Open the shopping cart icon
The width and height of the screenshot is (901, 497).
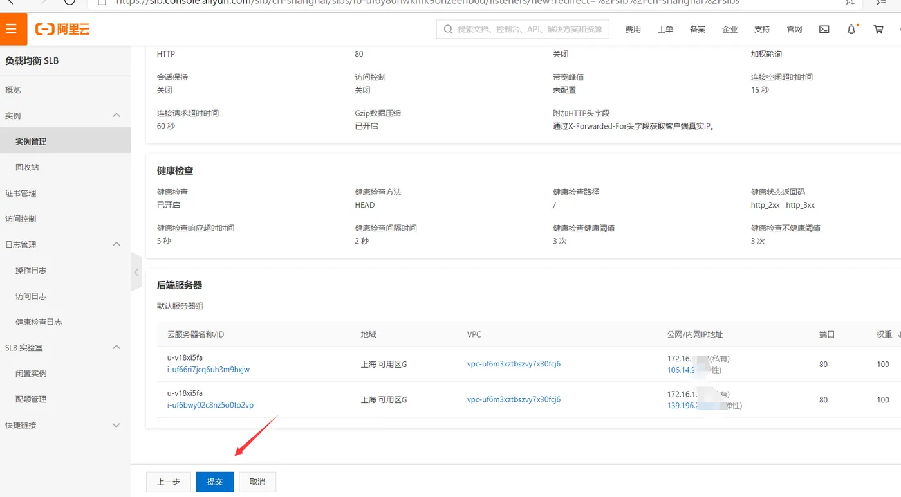click(878, 29)
